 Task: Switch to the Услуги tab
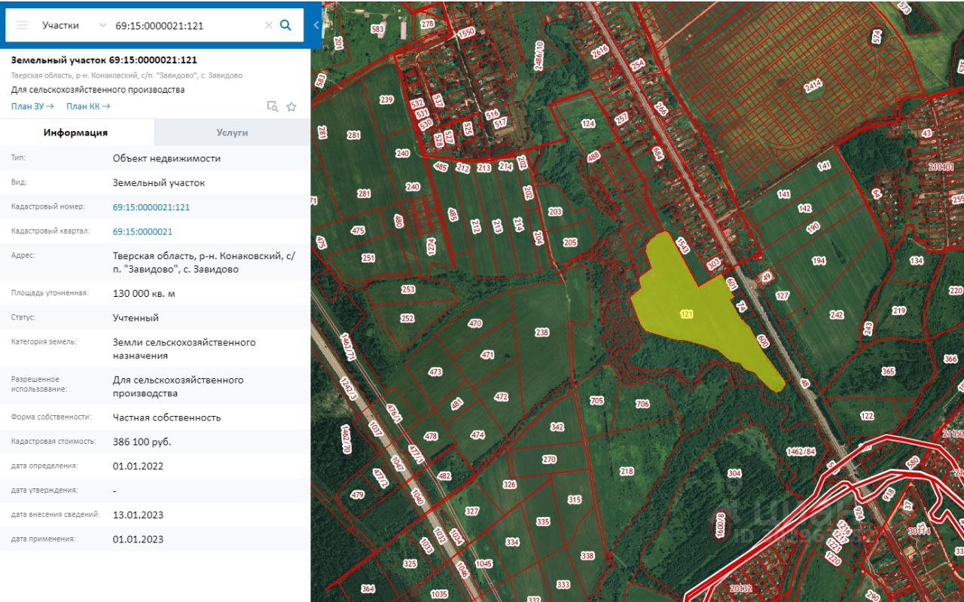click(x=232, y=132)
